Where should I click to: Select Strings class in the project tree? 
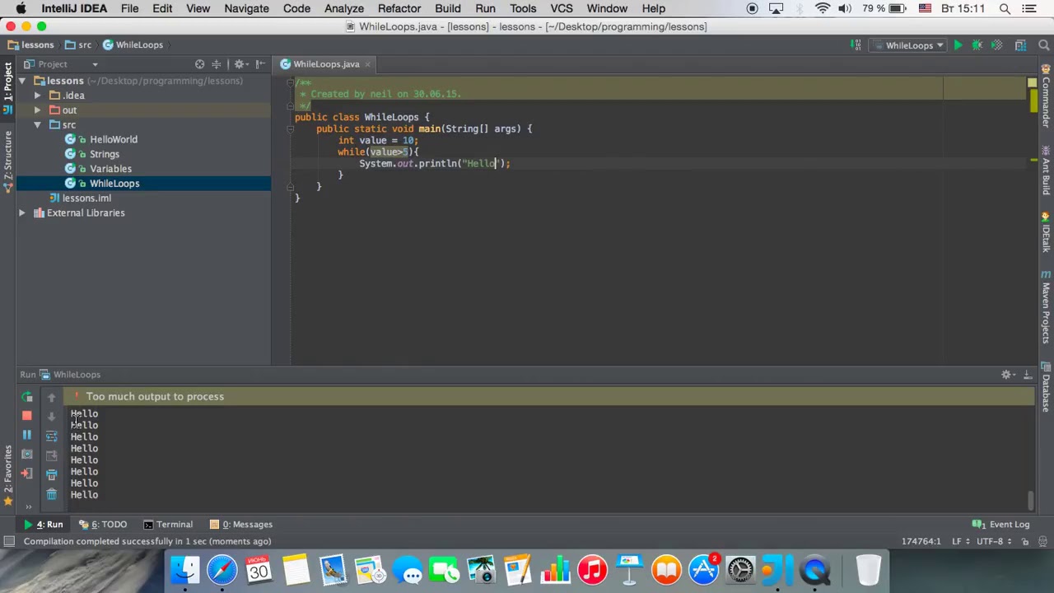coord(105,154)
